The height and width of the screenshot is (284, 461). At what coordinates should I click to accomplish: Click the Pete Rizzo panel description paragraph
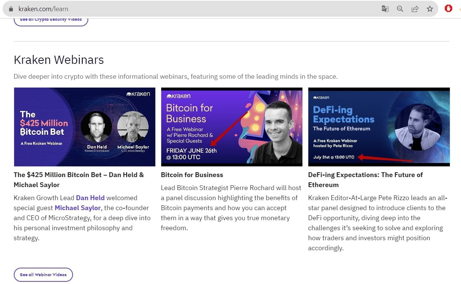coord(378,223)
